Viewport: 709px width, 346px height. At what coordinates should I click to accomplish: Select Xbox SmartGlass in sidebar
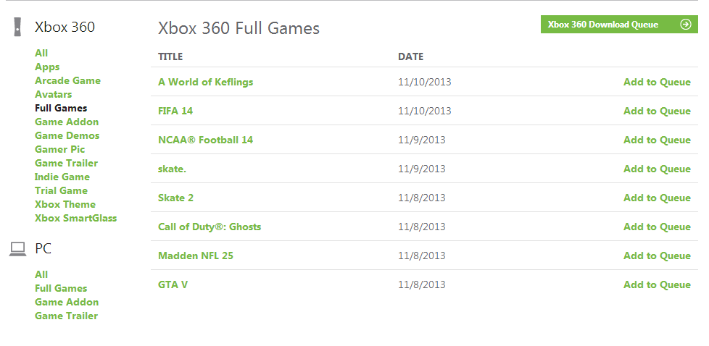coord(75,218)
